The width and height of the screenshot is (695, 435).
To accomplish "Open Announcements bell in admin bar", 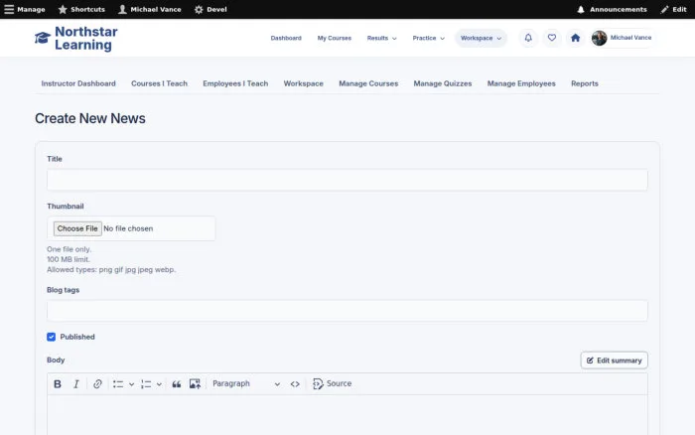I will click(x=612, y=9).
